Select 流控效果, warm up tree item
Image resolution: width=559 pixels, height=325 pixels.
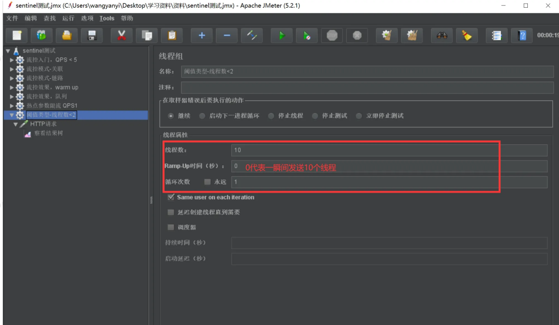(x=52, y=87)
